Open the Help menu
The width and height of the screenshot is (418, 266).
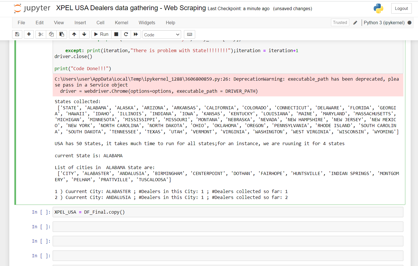(x=170, y=23)
